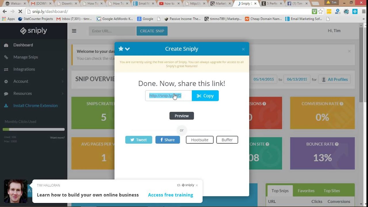Bookmark page with the star icon

pos(321,11)
